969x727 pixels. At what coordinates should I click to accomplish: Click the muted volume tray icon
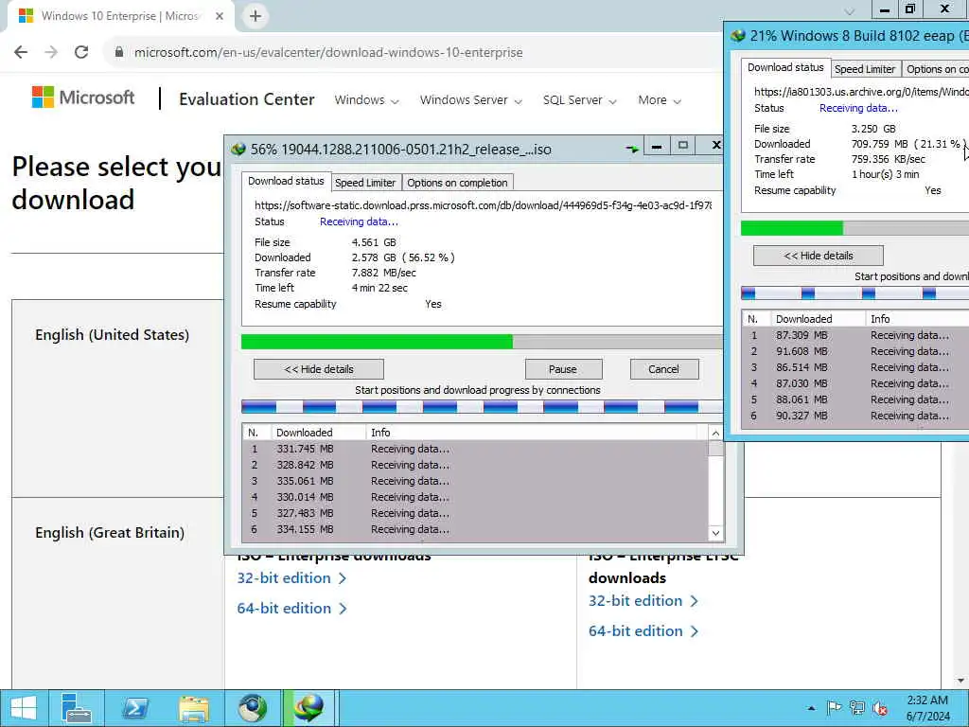(x=880, y=708)
